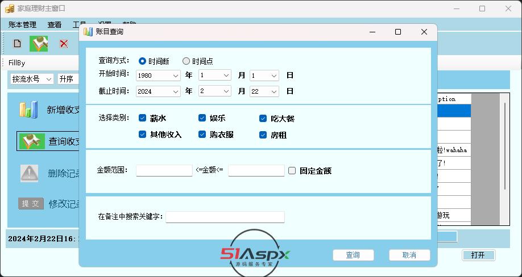Open the start year dropdown showing 1980
The width and height of the screenshot is (522, 277).
(x=158, y=75)
